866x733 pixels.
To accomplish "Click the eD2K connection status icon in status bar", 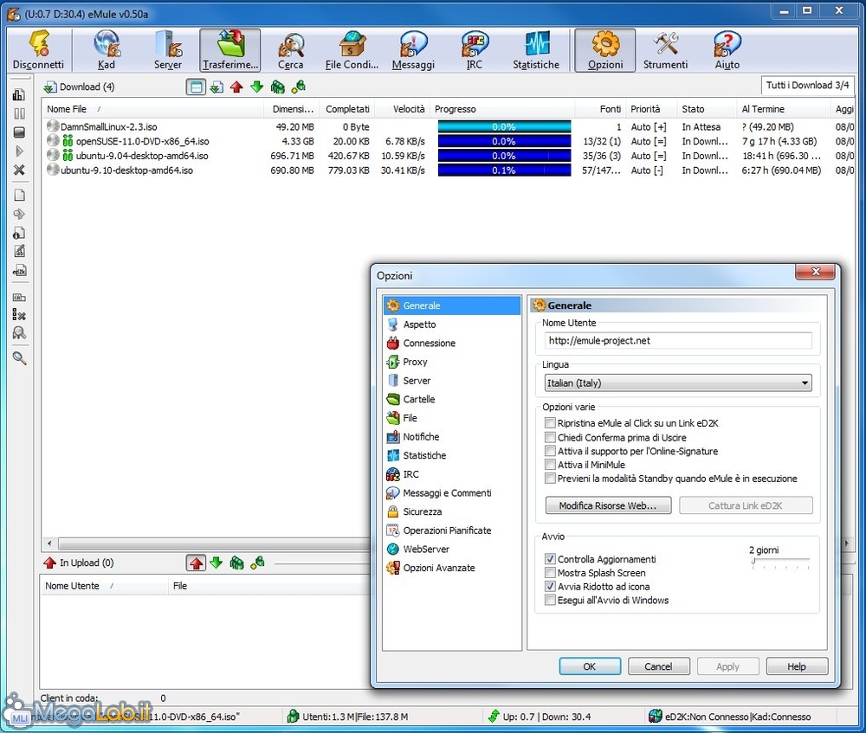I will [x=655, y=717].
